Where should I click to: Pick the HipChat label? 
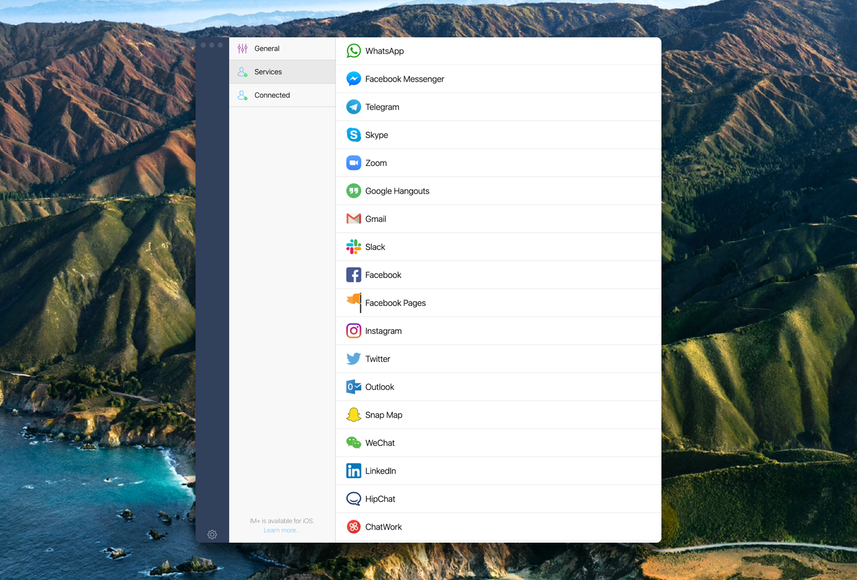pyautogui.click(x=380, y=499)
